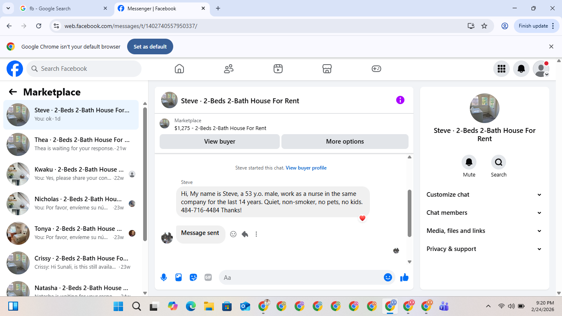Go to Facebook Home feed icon

[x=179, y=69]
